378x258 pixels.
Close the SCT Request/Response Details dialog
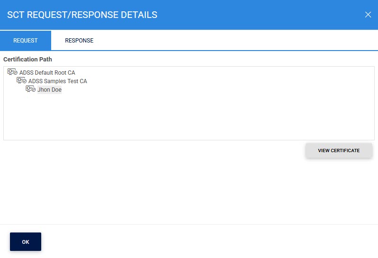coord(368,15)
